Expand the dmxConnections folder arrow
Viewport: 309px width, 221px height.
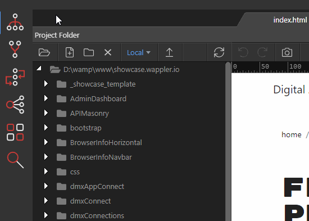(x=46, y=215)
